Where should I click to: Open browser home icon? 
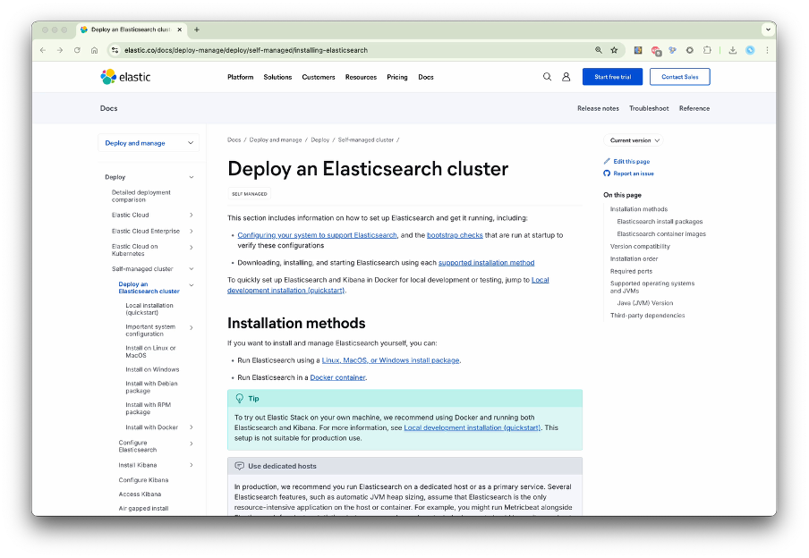pyautogui.click(x=94, y=50)
